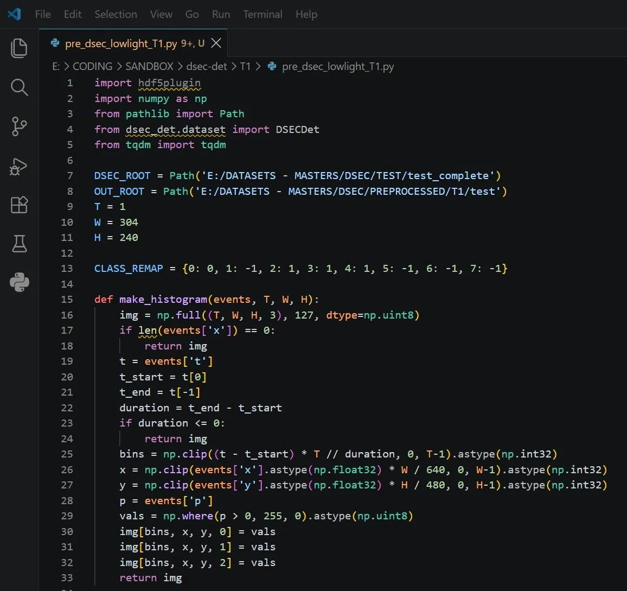Open the Source Control view icon
The height and width of the screenshot is (591, 627).
coord(19,126)
